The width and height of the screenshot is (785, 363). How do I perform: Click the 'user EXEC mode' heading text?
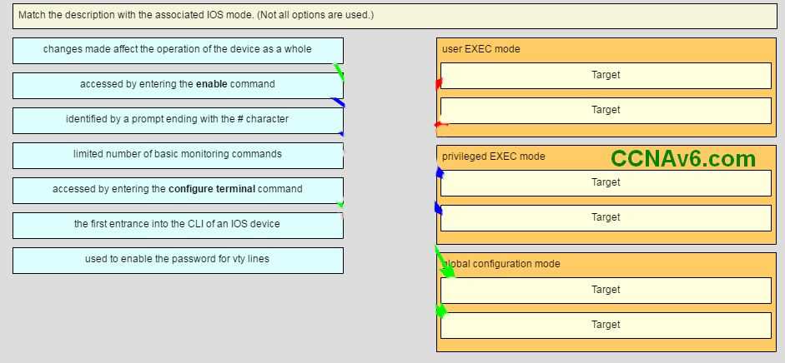[481, 49]
